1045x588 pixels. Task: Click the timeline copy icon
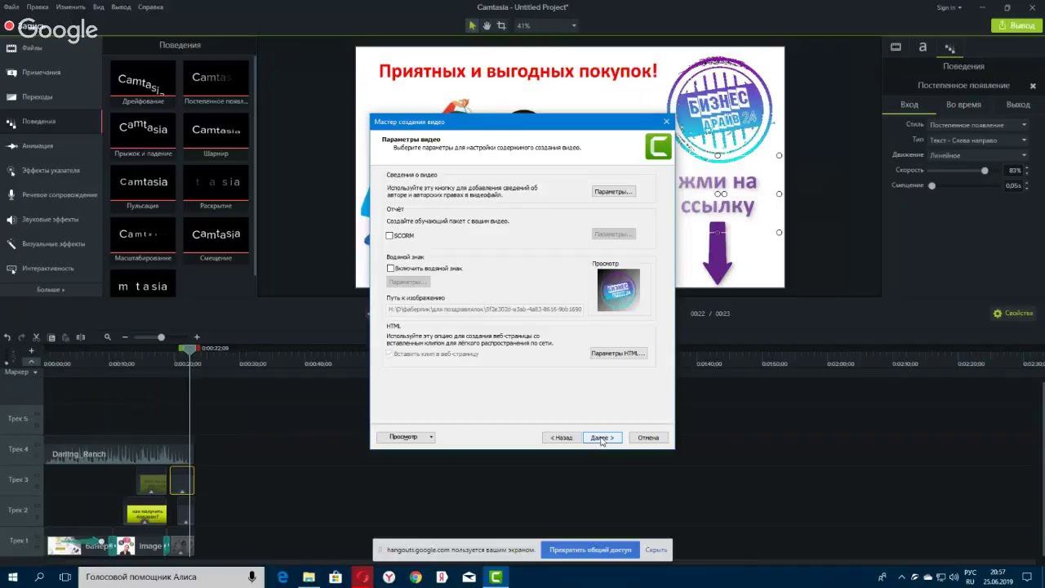(51, 337)
